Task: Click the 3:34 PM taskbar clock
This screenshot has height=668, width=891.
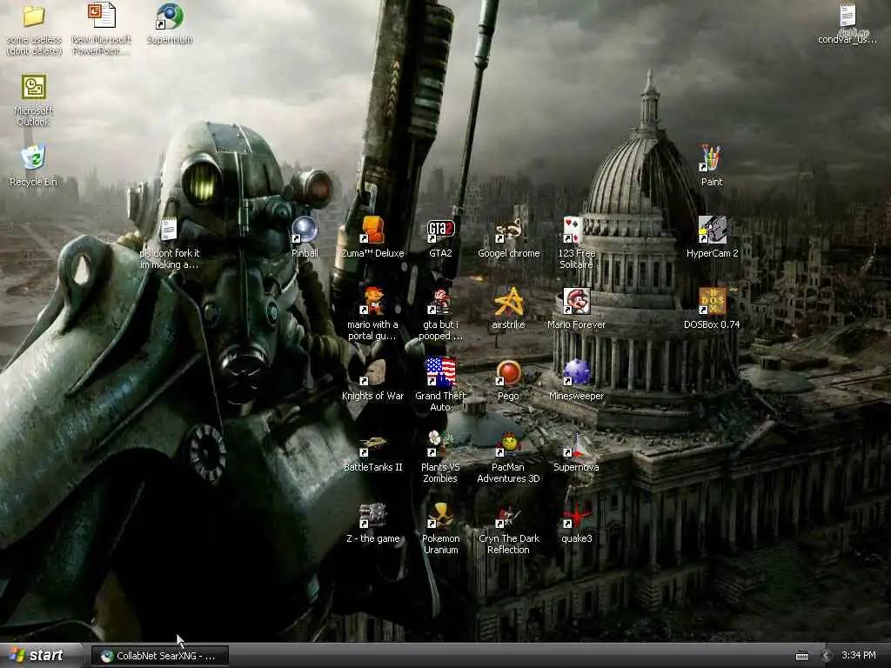Action: [x=858, y=655]
